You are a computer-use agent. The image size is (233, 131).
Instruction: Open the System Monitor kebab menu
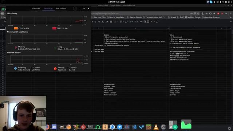click(x=75, y=9)
